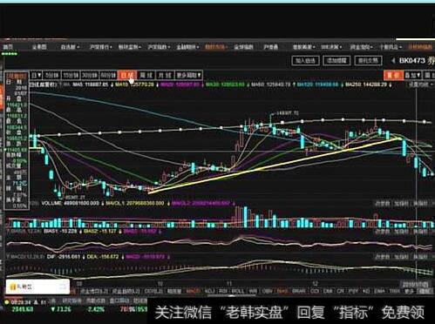The height and width of the screenshot is (324, 435).
Task: Switch to the 60分钟 chart period
Action: [x=108, y=75]
